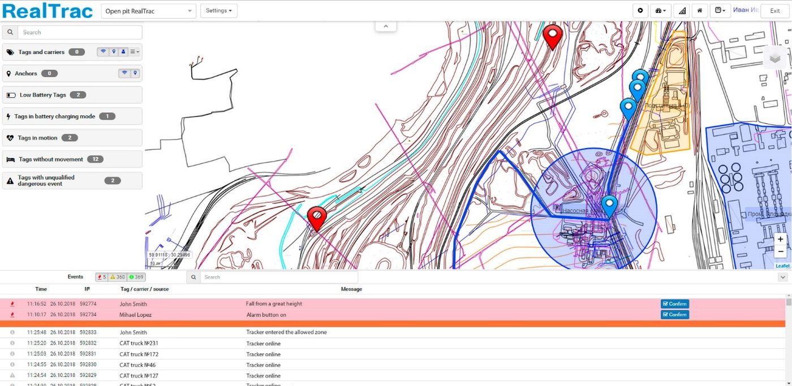
Task: Open the map layers control
Action: [775, 58]
